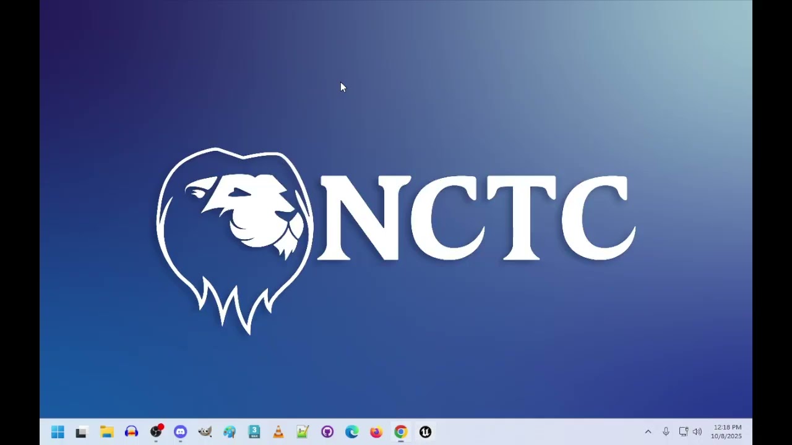Open Firefox from the taskbar
Image resolution: width=792 pixels, height=445 pixels.
tap(376, 432)
